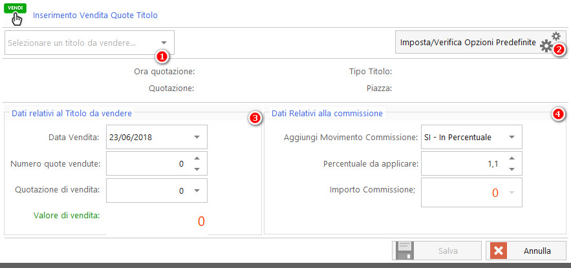Click the Percentuale da applicare field showing 1,1
This screenshot has height=268, width=571.
(x=471, y=163)
